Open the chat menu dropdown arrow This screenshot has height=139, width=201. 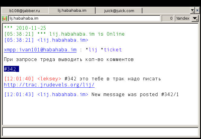[195, 18]
